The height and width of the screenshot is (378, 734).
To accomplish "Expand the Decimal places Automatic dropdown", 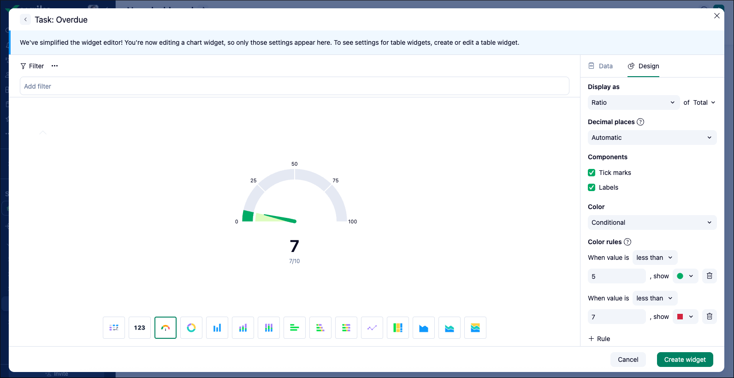I will [651, 138].
